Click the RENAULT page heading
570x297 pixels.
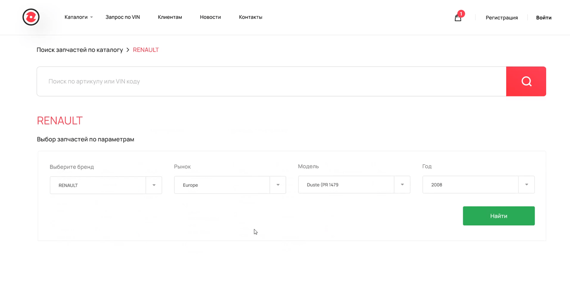tap(60, 120)
